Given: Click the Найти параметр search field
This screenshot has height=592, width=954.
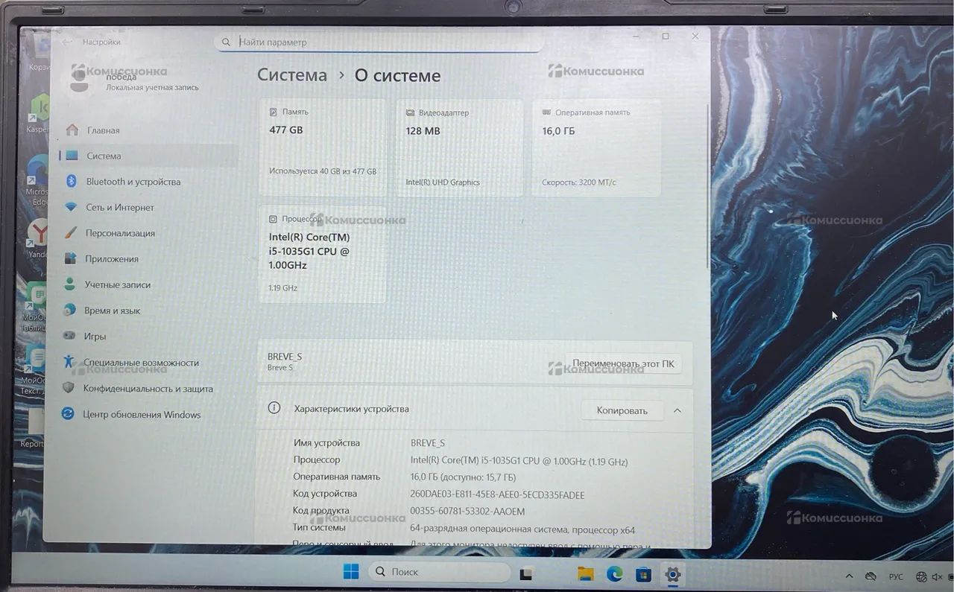Looking at the screenshot, I should (379, 42).
